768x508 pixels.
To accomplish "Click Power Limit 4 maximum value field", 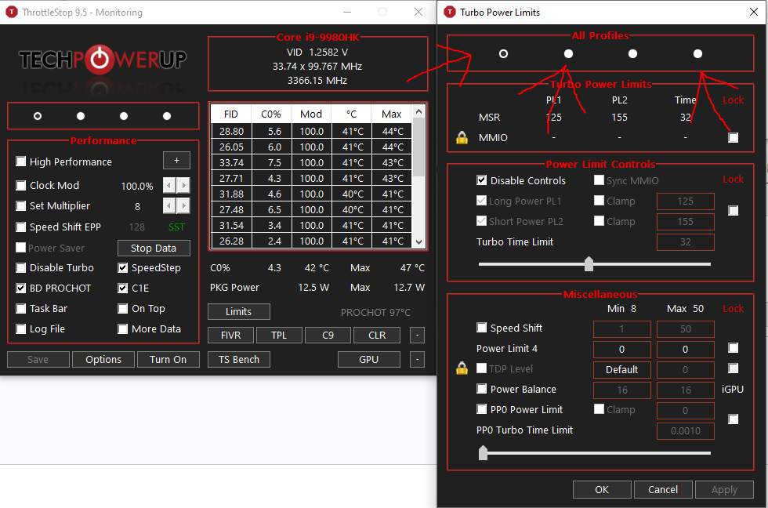I will (685, 350).
